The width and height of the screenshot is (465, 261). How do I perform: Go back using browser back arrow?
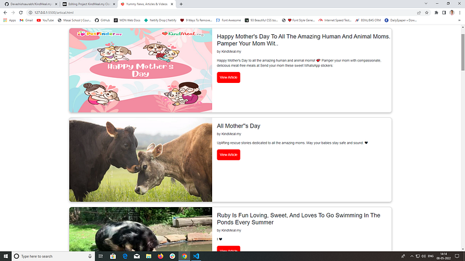(x=5, y=13)
